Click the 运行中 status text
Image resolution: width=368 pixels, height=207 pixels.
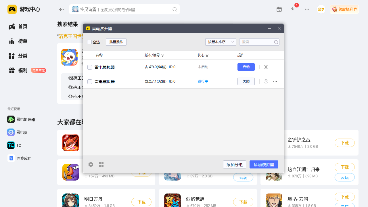(203, 81)
